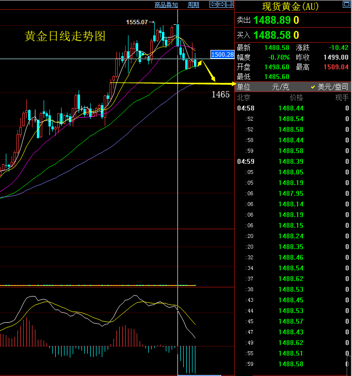Select the 最低 value 1485.60
This screenshot has height=376, width=352.
pos(277,77)
